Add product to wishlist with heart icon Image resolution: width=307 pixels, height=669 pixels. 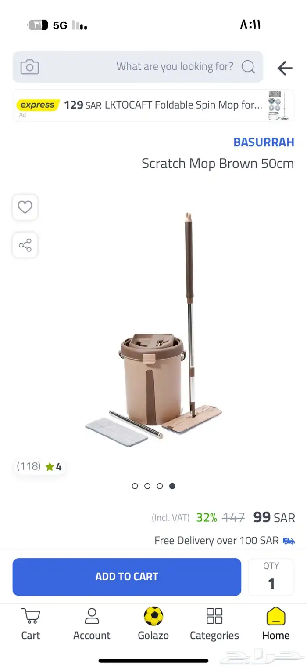25,207
